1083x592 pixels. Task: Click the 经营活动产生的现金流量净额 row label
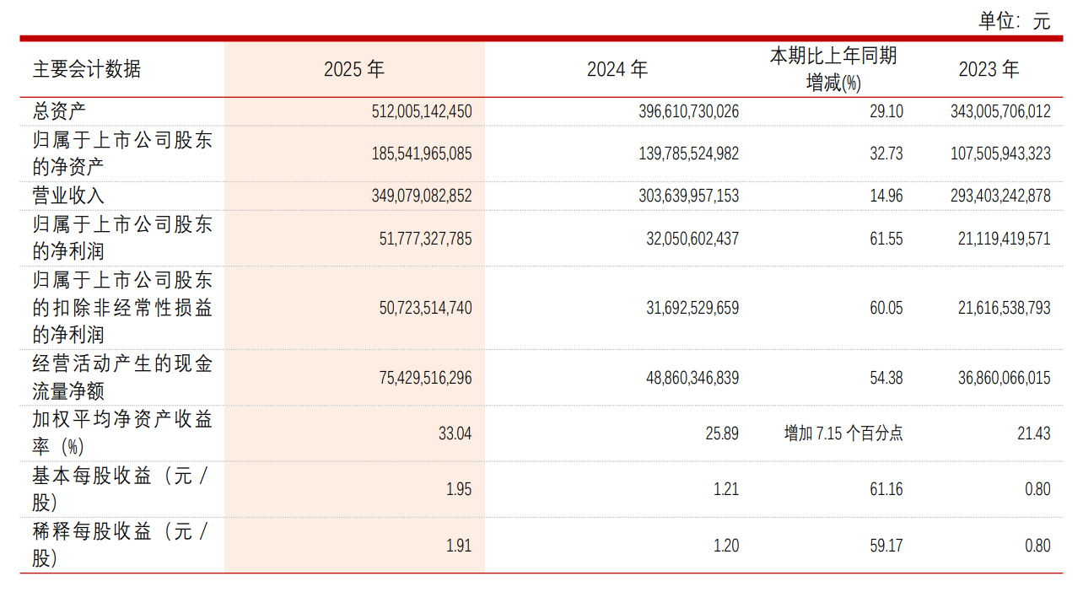[121, 378]
